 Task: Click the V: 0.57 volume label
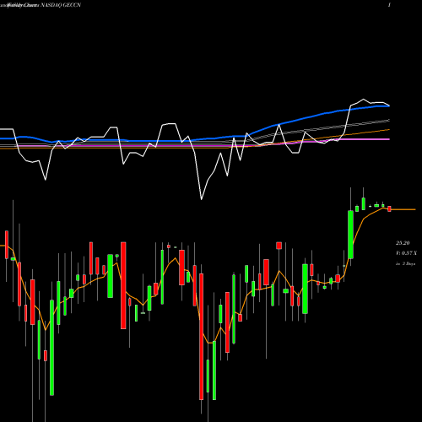[406, 253]
